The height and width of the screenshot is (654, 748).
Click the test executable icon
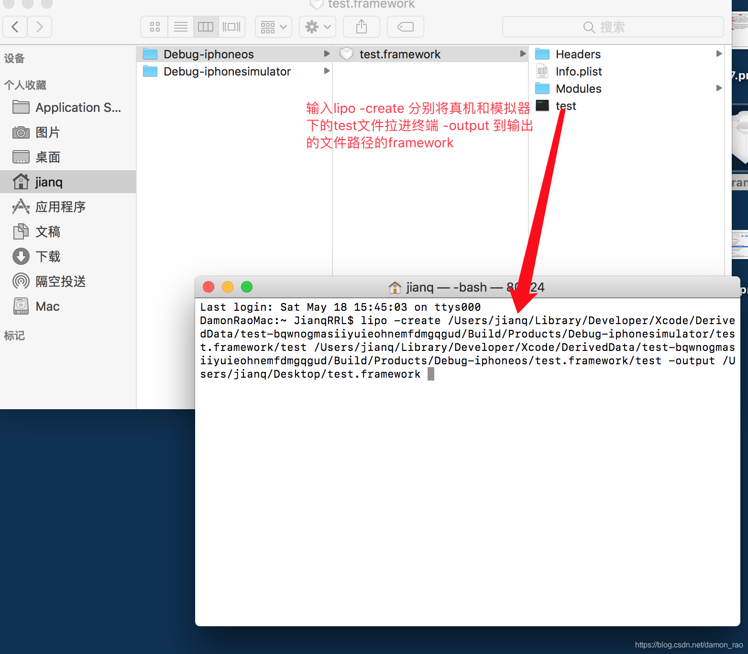542,106
